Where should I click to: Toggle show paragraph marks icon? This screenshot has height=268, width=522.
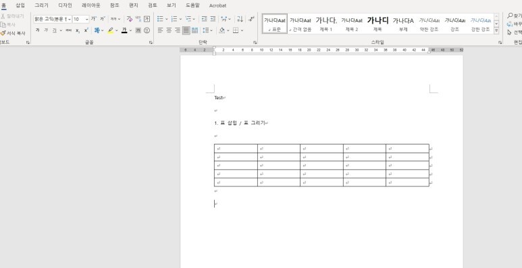[x=251, y=19]
